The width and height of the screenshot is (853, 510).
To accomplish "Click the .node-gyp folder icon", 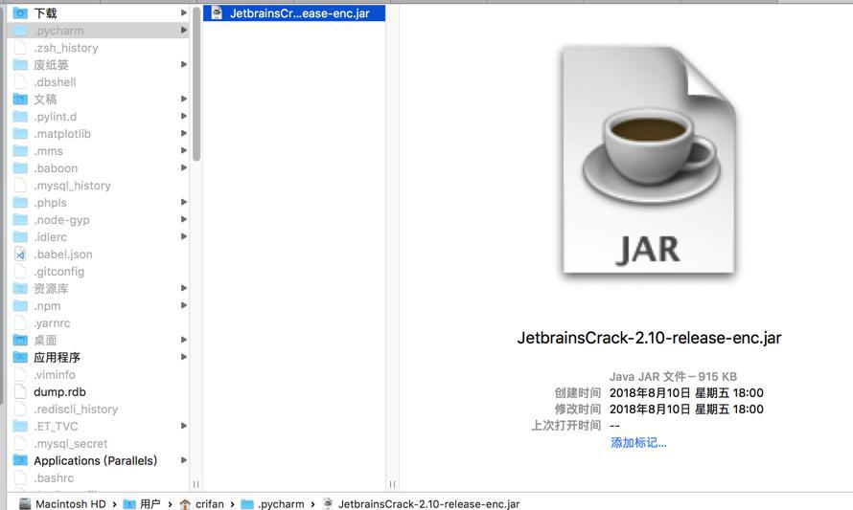I will (20, 219).
